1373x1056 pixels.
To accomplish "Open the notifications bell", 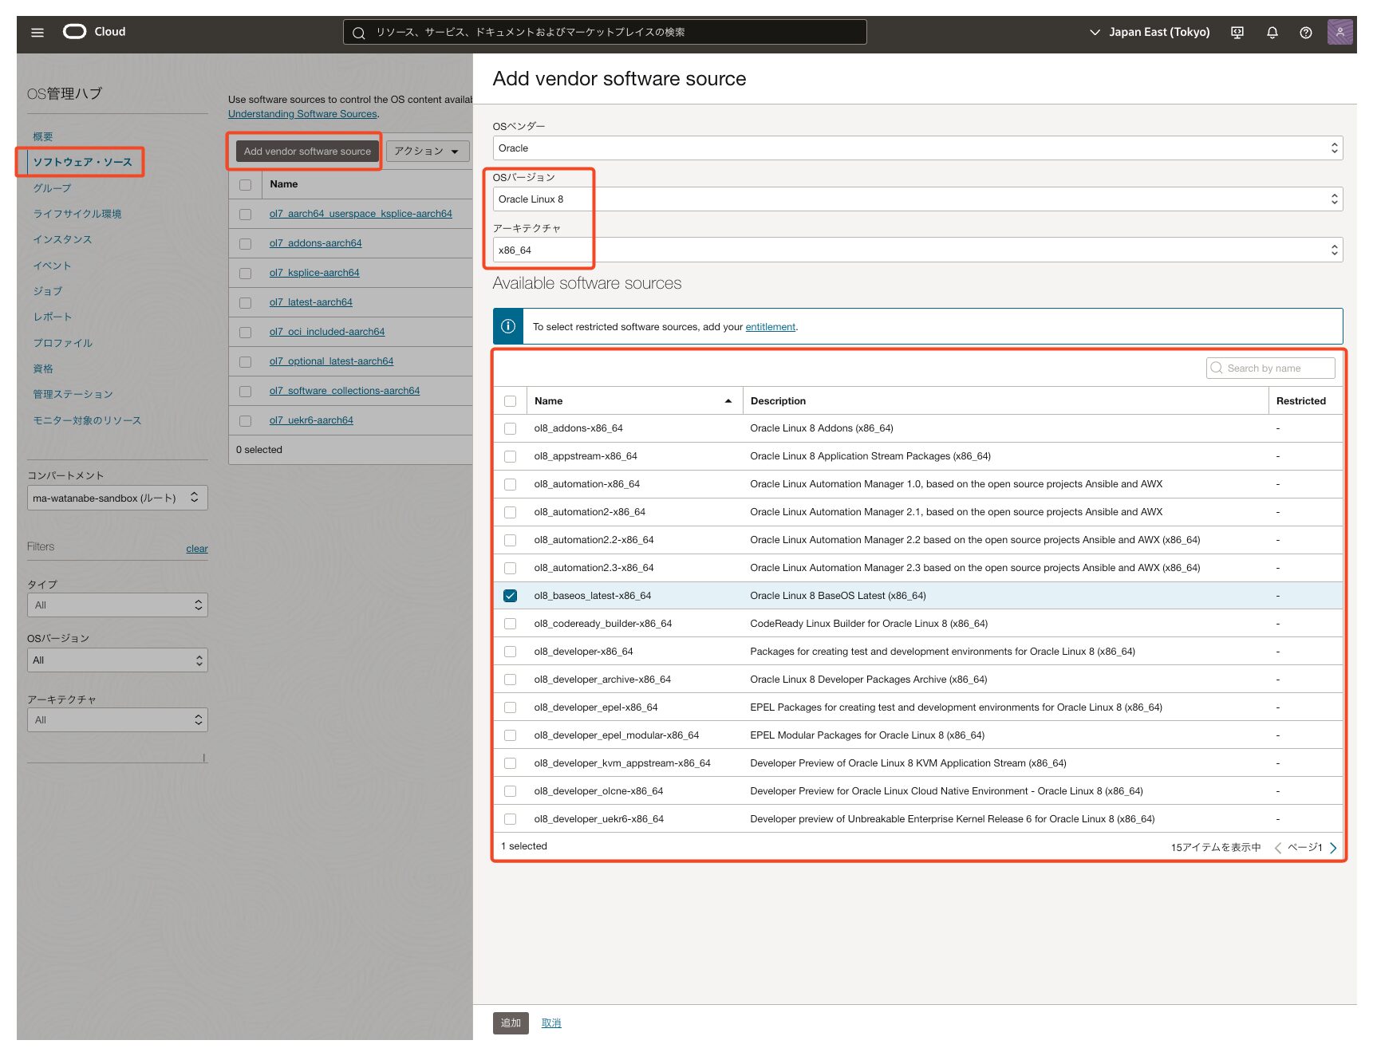I will click(x=1272, y=33).
